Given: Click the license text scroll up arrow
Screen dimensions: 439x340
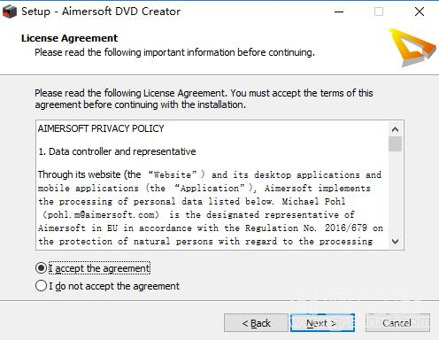Looking at the screenshot, I should [x=395, y=129].
